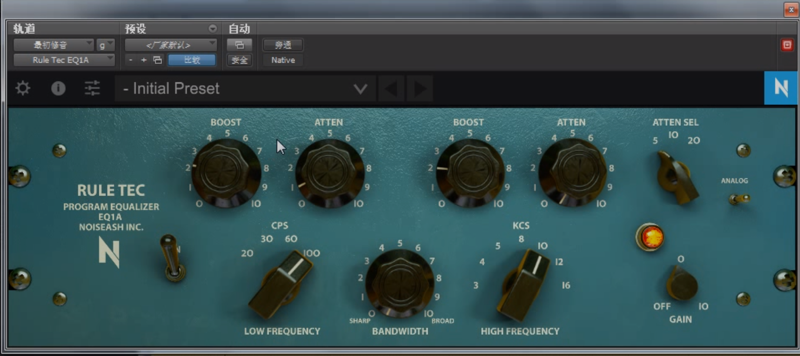800x356 pixels.
Task: Click the high frequency BOOST knob
Action: 469,172
